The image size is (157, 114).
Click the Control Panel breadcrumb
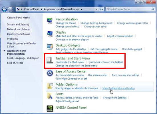[x=32, y=9]
